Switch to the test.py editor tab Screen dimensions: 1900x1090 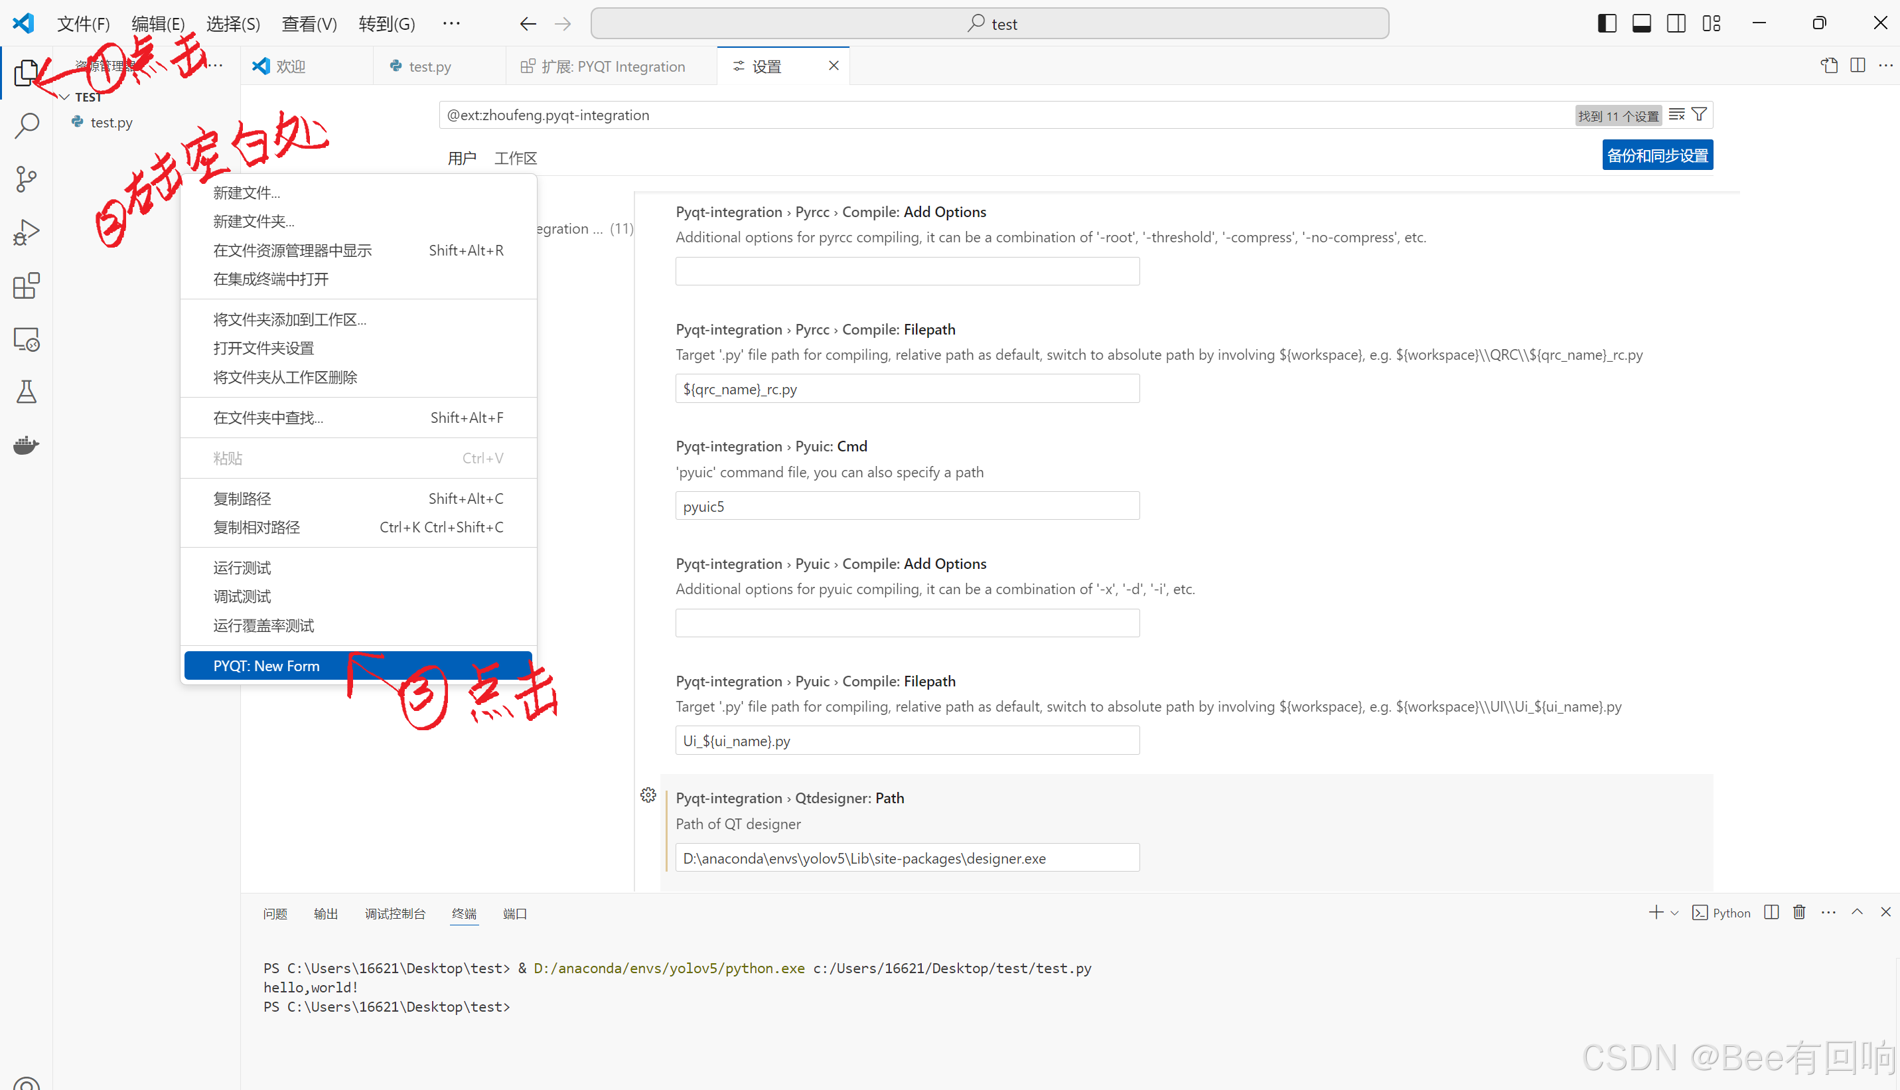(429, 66)
